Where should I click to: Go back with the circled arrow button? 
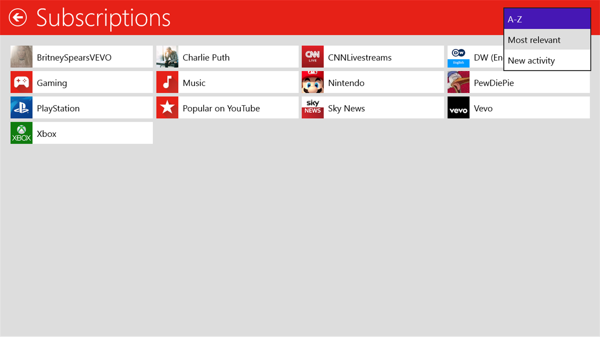(18, 17)
